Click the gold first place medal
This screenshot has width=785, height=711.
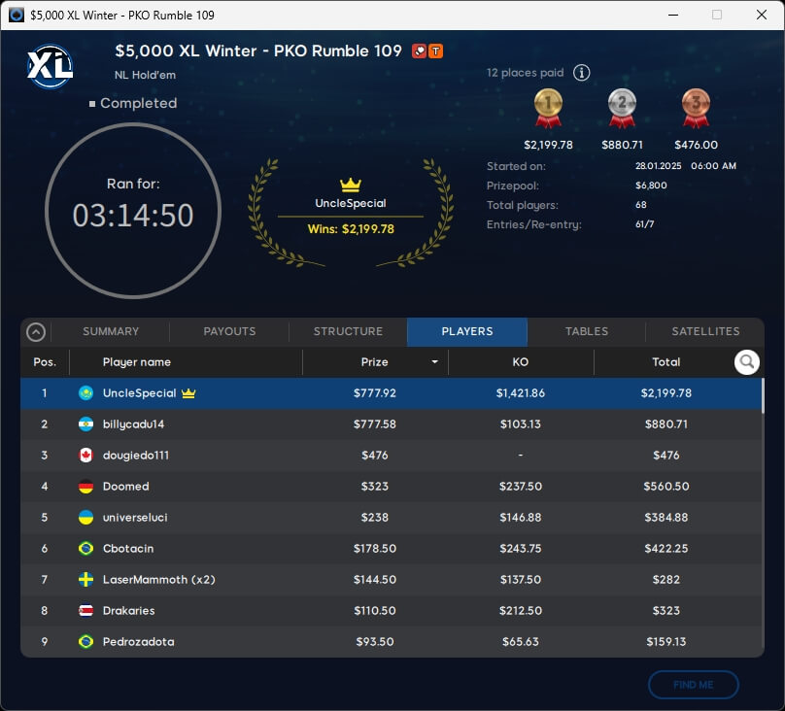(x=548, y=108)
